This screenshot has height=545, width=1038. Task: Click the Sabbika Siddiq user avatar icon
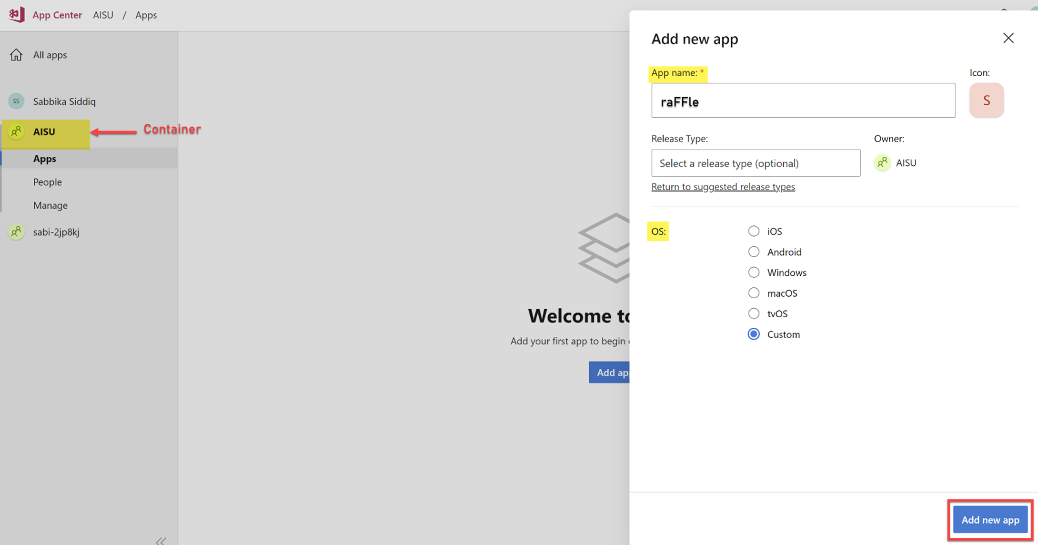[x=17, y=101]
